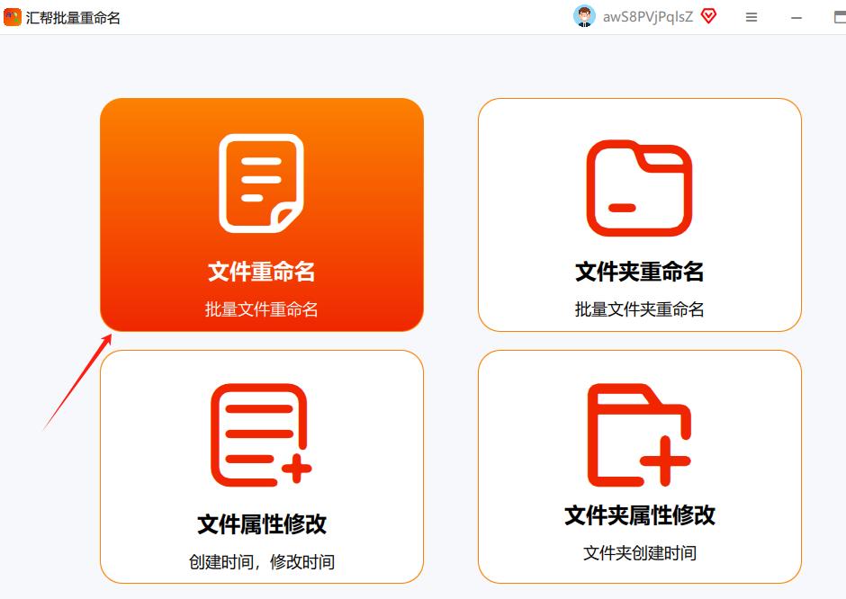
Task: Open the 文件夹重命名 card
Action: [x=640, y=215]
